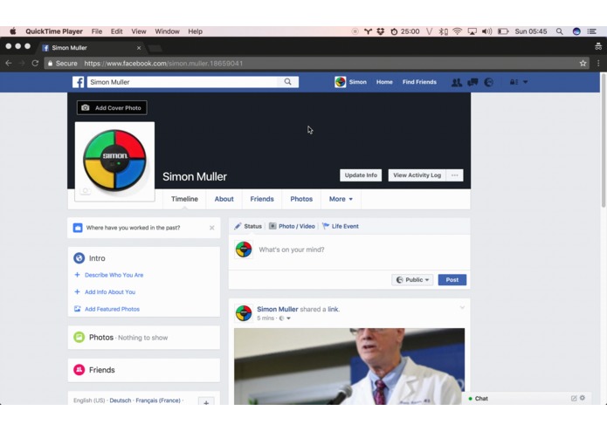Open the Window menu in menu bar
Screen dimensions: 607x431
[x=167, y=31]
